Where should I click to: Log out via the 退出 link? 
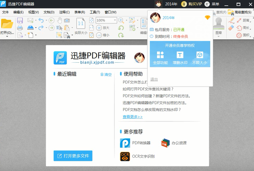click(154, 79)
